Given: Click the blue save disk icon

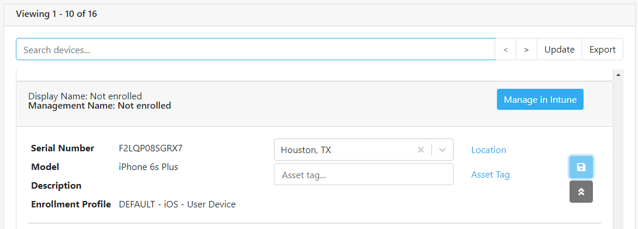Looking at the screenshot, I should [x=581, y=167].
